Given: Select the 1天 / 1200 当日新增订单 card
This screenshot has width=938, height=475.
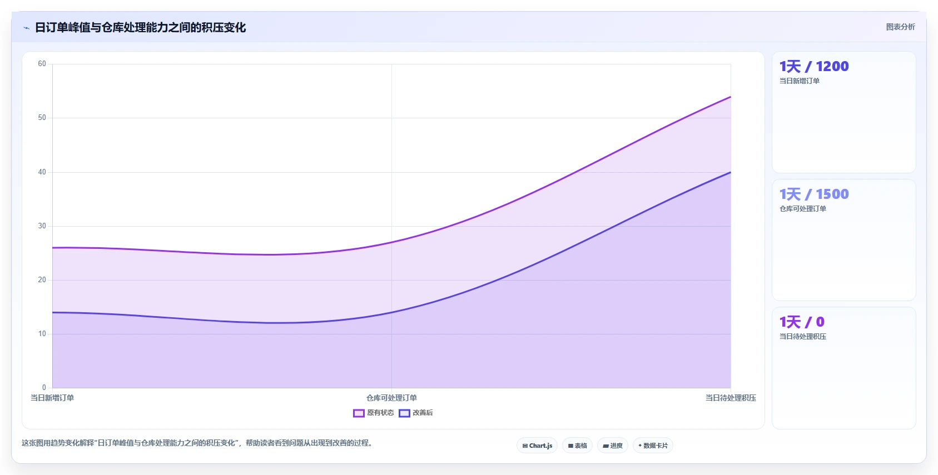Looking at the screenshot, I should point(843,112).
